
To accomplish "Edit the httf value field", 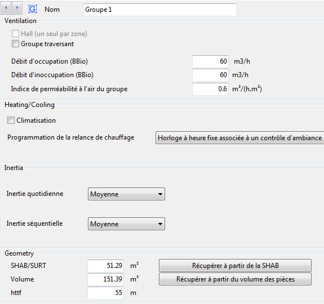I will [105, 293].
